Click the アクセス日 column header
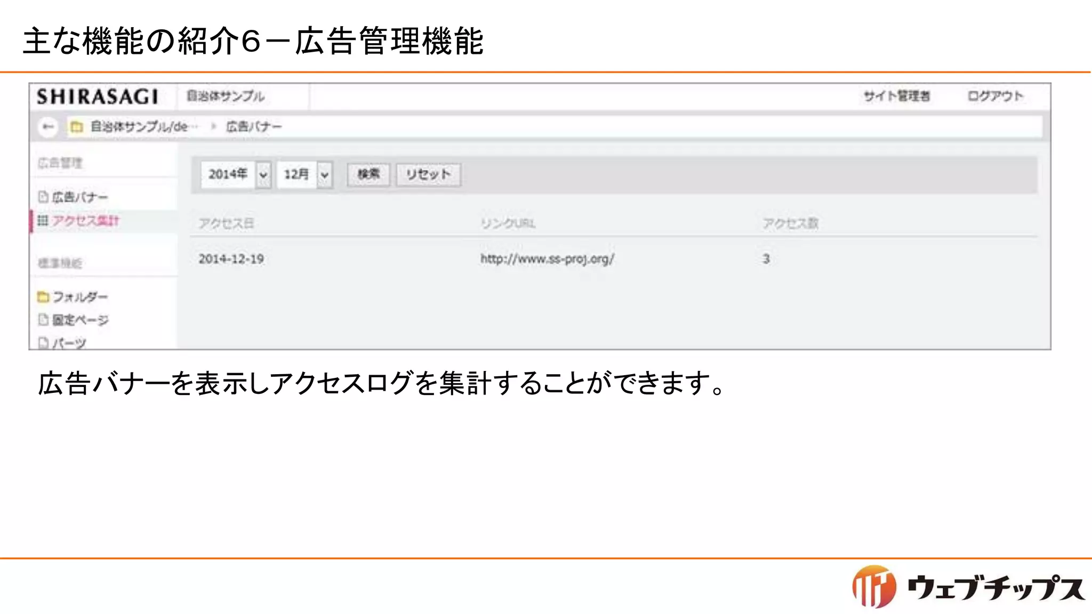1092x614 pixels. coord(226,223)
